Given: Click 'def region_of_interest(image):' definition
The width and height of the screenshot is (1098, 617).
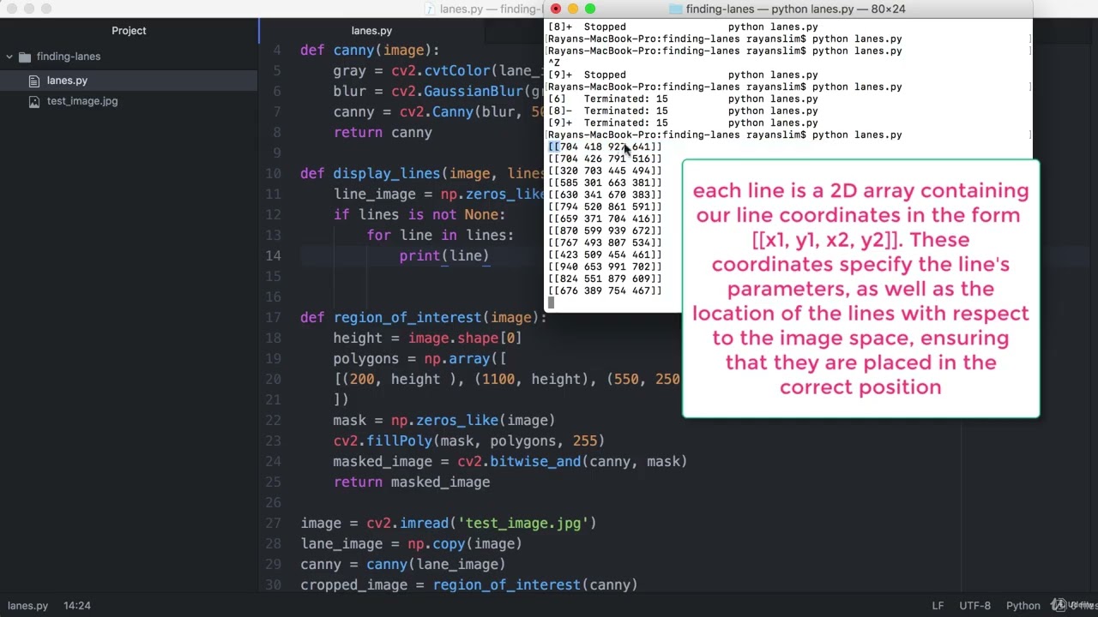Looking at the screenshot, I should [423, 317].
